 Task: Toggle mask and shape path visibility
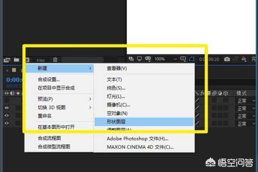(x=192, y=59)
